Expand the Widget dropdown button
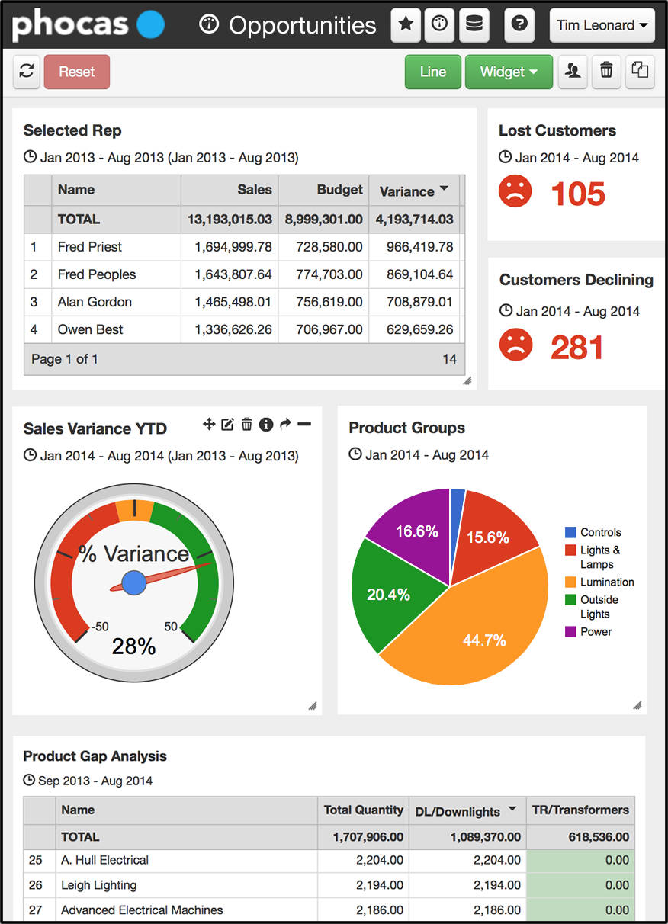 [x=509, y=72]
